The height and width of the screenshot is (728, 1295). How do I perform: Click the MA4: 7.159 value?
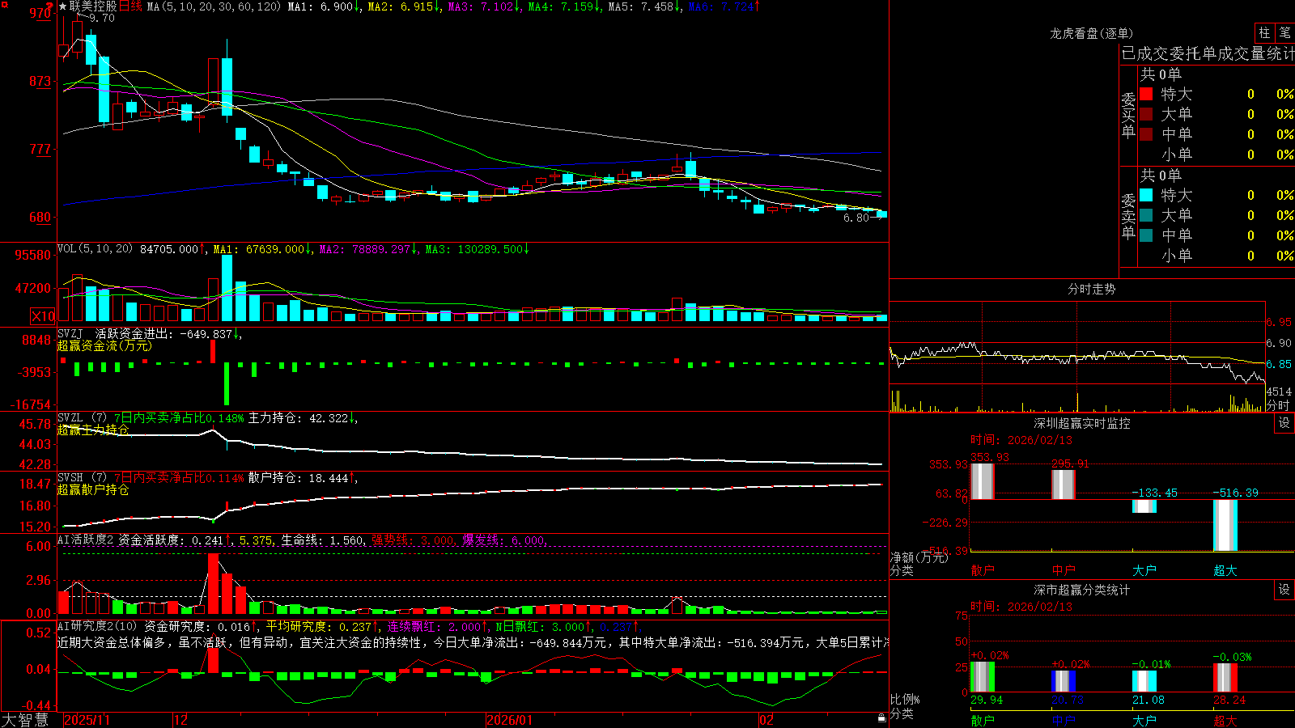tap(564, 6)
